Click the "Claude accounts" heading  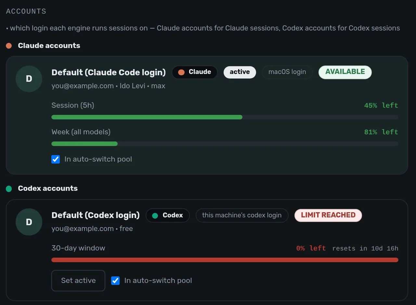[x=49, y=46]
